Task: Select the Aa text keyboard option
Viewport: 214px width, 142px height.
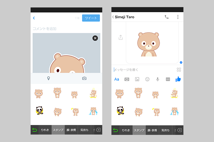Action: [x=117, y=79]
